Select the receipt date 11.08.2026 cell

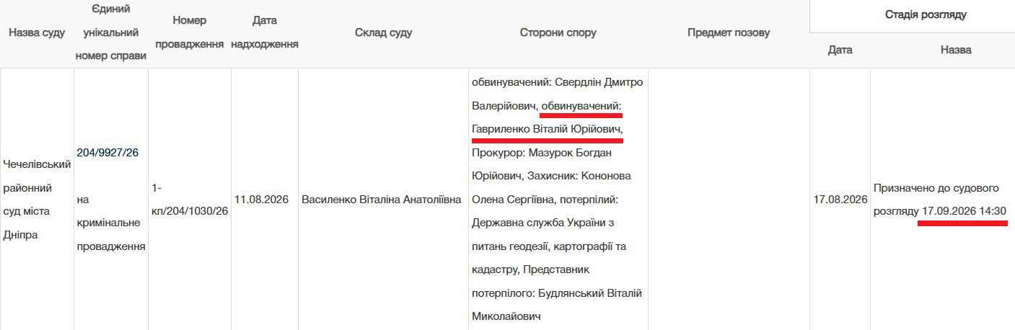pos(265,200)
